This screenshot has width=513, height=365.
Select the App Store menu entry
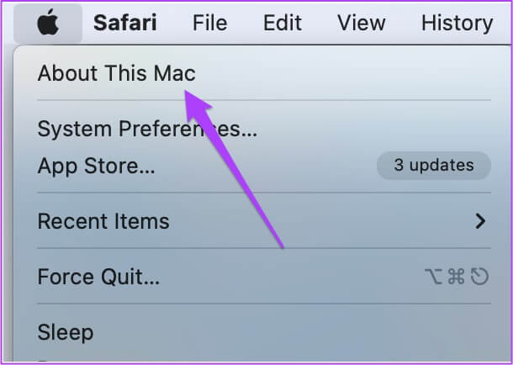click(x=96, y=166)
